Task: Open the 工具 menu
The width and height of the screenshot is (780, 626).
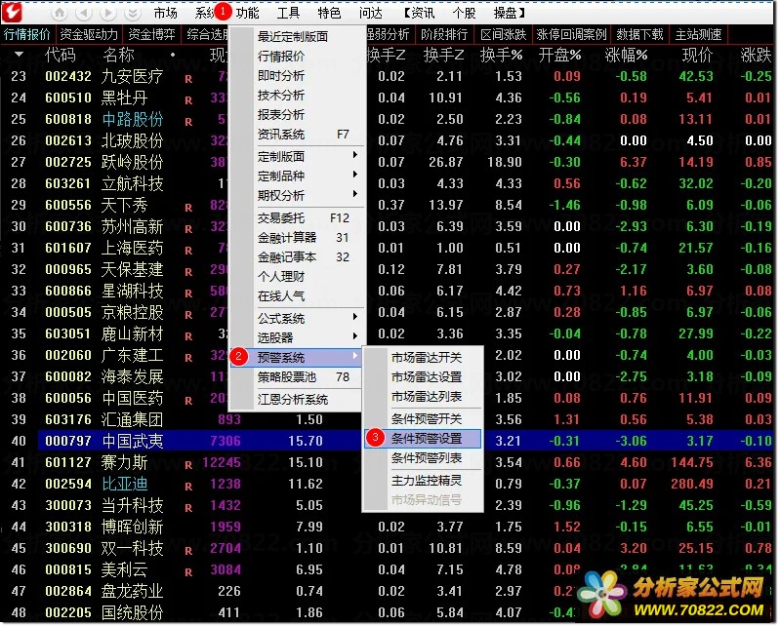Action: click(288, 13)
